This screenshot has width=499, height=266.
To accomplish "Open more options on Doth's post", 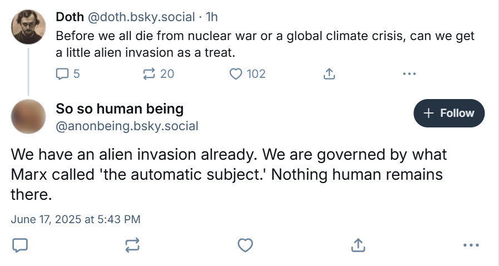I will pyautogui.click(x=409, y=73).
